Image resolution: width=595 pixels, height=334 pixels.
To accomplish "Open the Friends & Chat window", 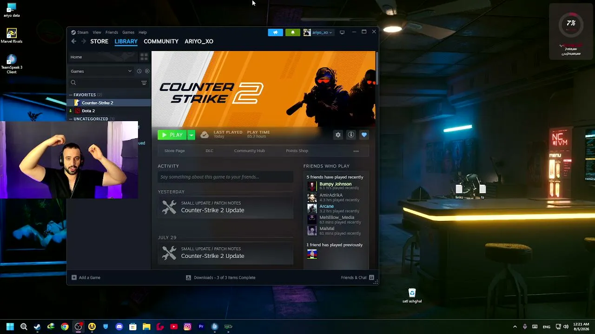I will (x=357, y=277).
